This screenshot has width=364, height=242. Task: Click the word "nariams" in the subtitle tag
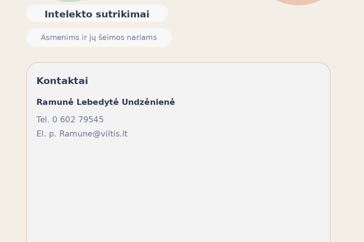pyautogui.click(x=142, y=38)
